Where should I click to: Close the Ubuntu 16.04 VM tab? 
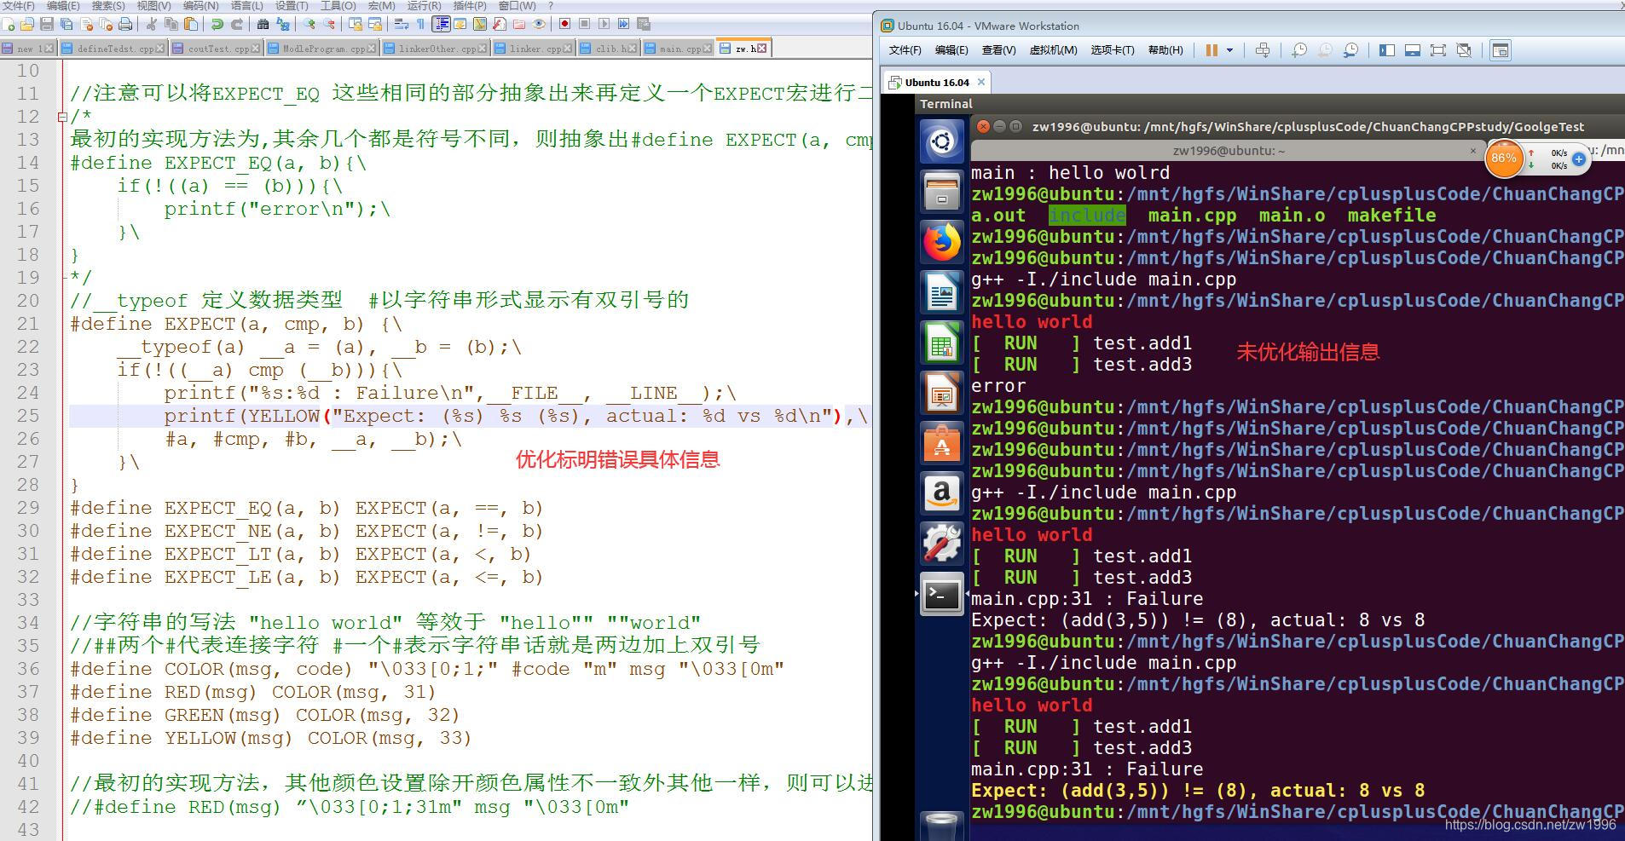(x=981, y=83)
